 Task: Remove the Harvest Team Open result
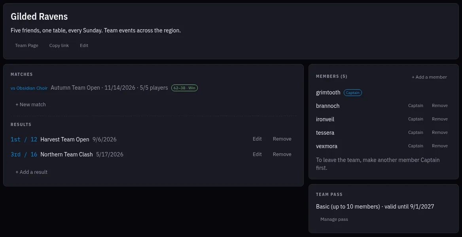[x=282, y=139]
